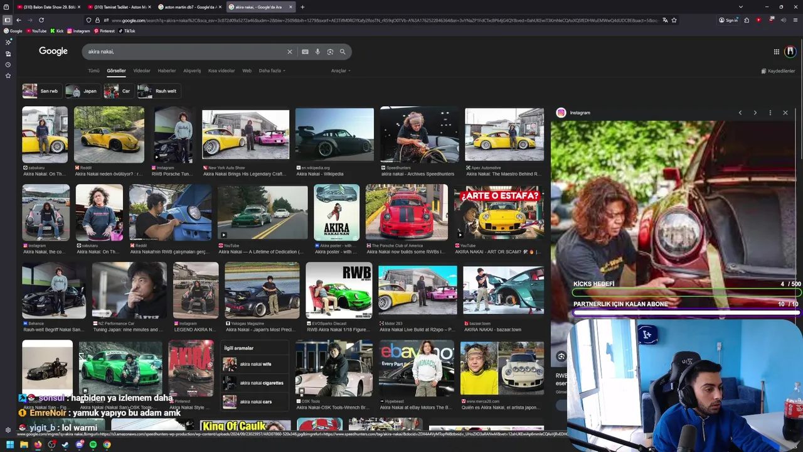
Task: Open Kaydedilenler saved items
Action: (778, 71)
